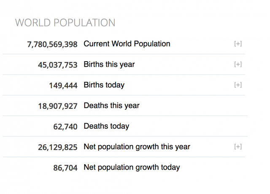
Task: Click the Births today label
Action: pyautogui.click(x=104, y=85)
